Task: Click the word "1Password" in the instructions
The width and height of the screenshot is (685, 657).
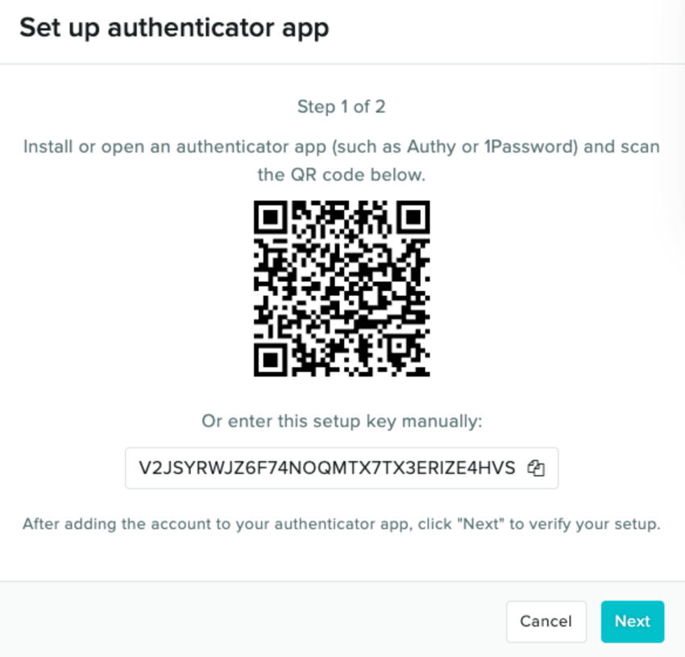Action: pyautogui.click(x=528, y=147)
